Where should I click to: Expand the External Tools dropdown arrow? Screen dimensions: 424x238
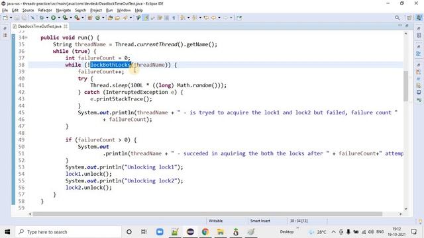tap(82, 18)
